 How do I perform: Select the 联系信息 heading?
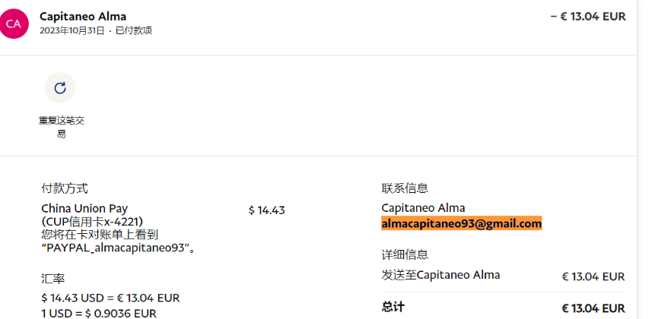405,188
